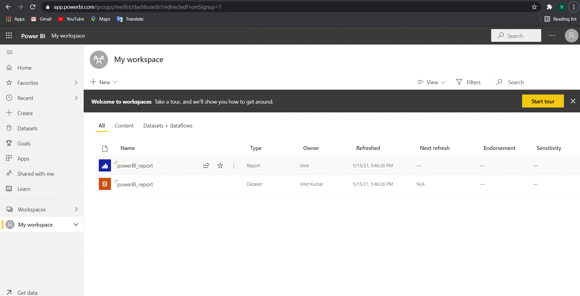Switch to the All tab
Image resolution: width=580 pixels, height=296 pixels.
coord(102,126)
